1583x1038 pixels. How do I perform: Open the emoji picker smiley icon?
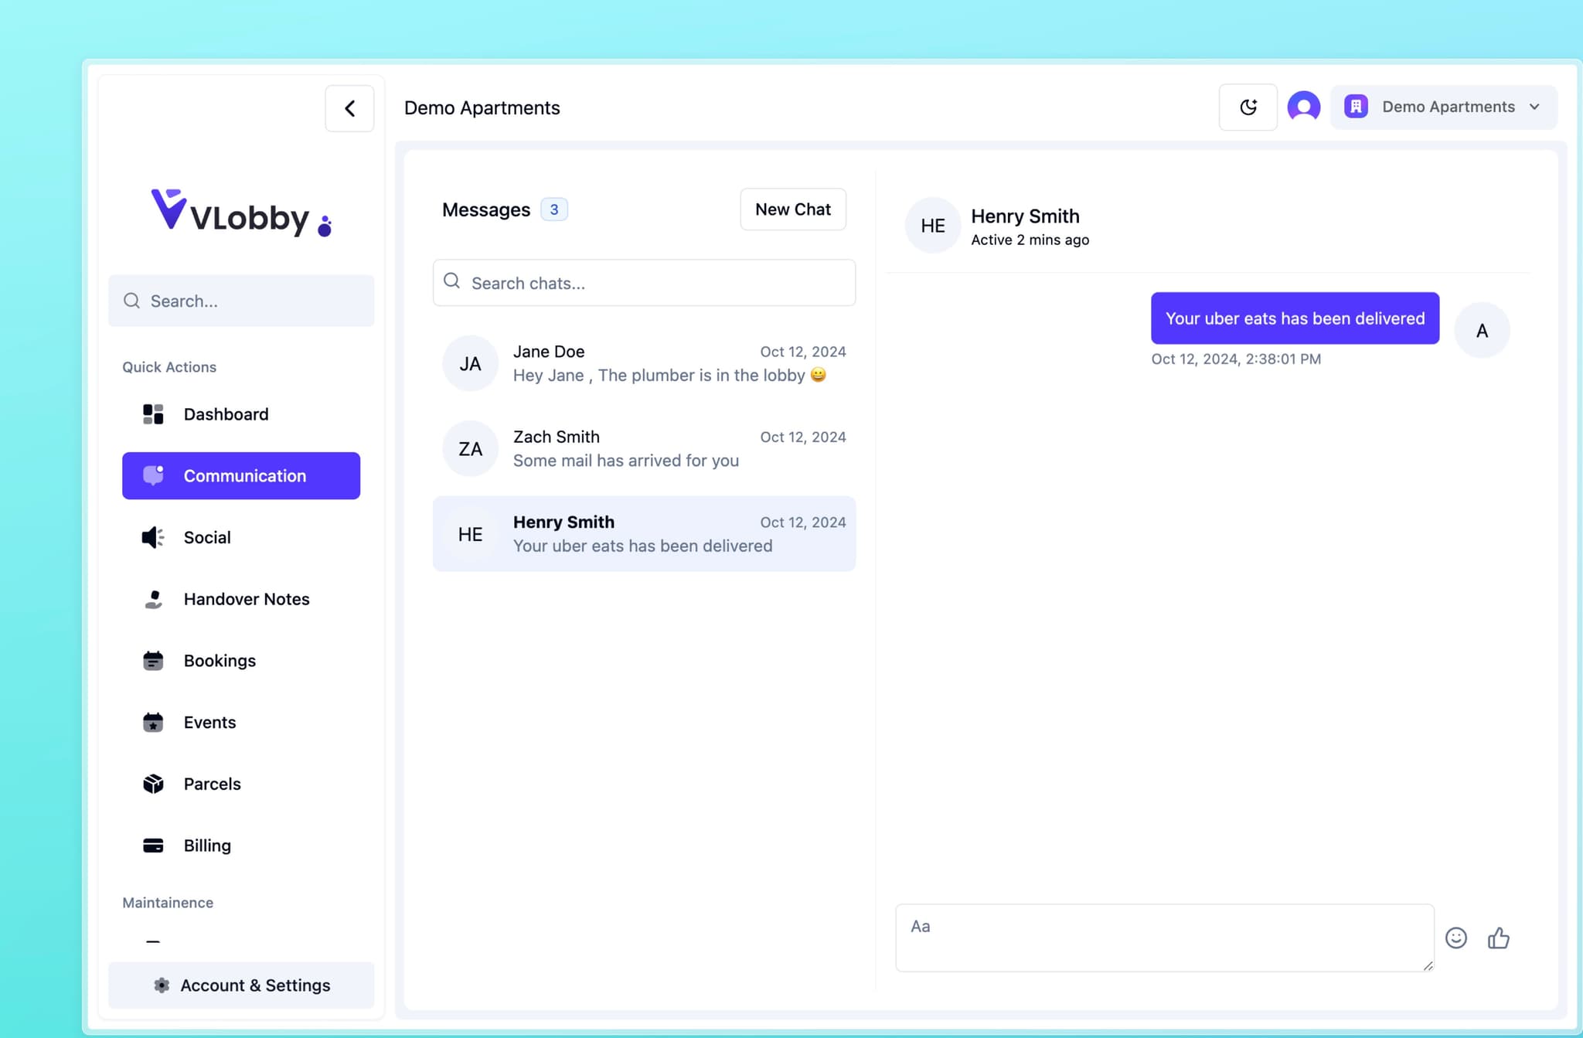click(x=1456, y=938)
